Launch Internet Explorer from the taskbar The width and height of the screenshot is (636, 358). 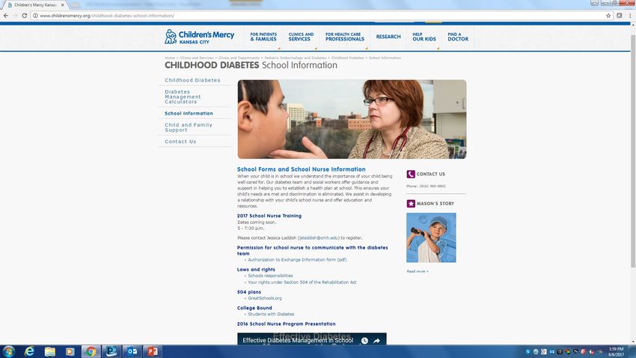pyautogui.click(x=30, y=351)
